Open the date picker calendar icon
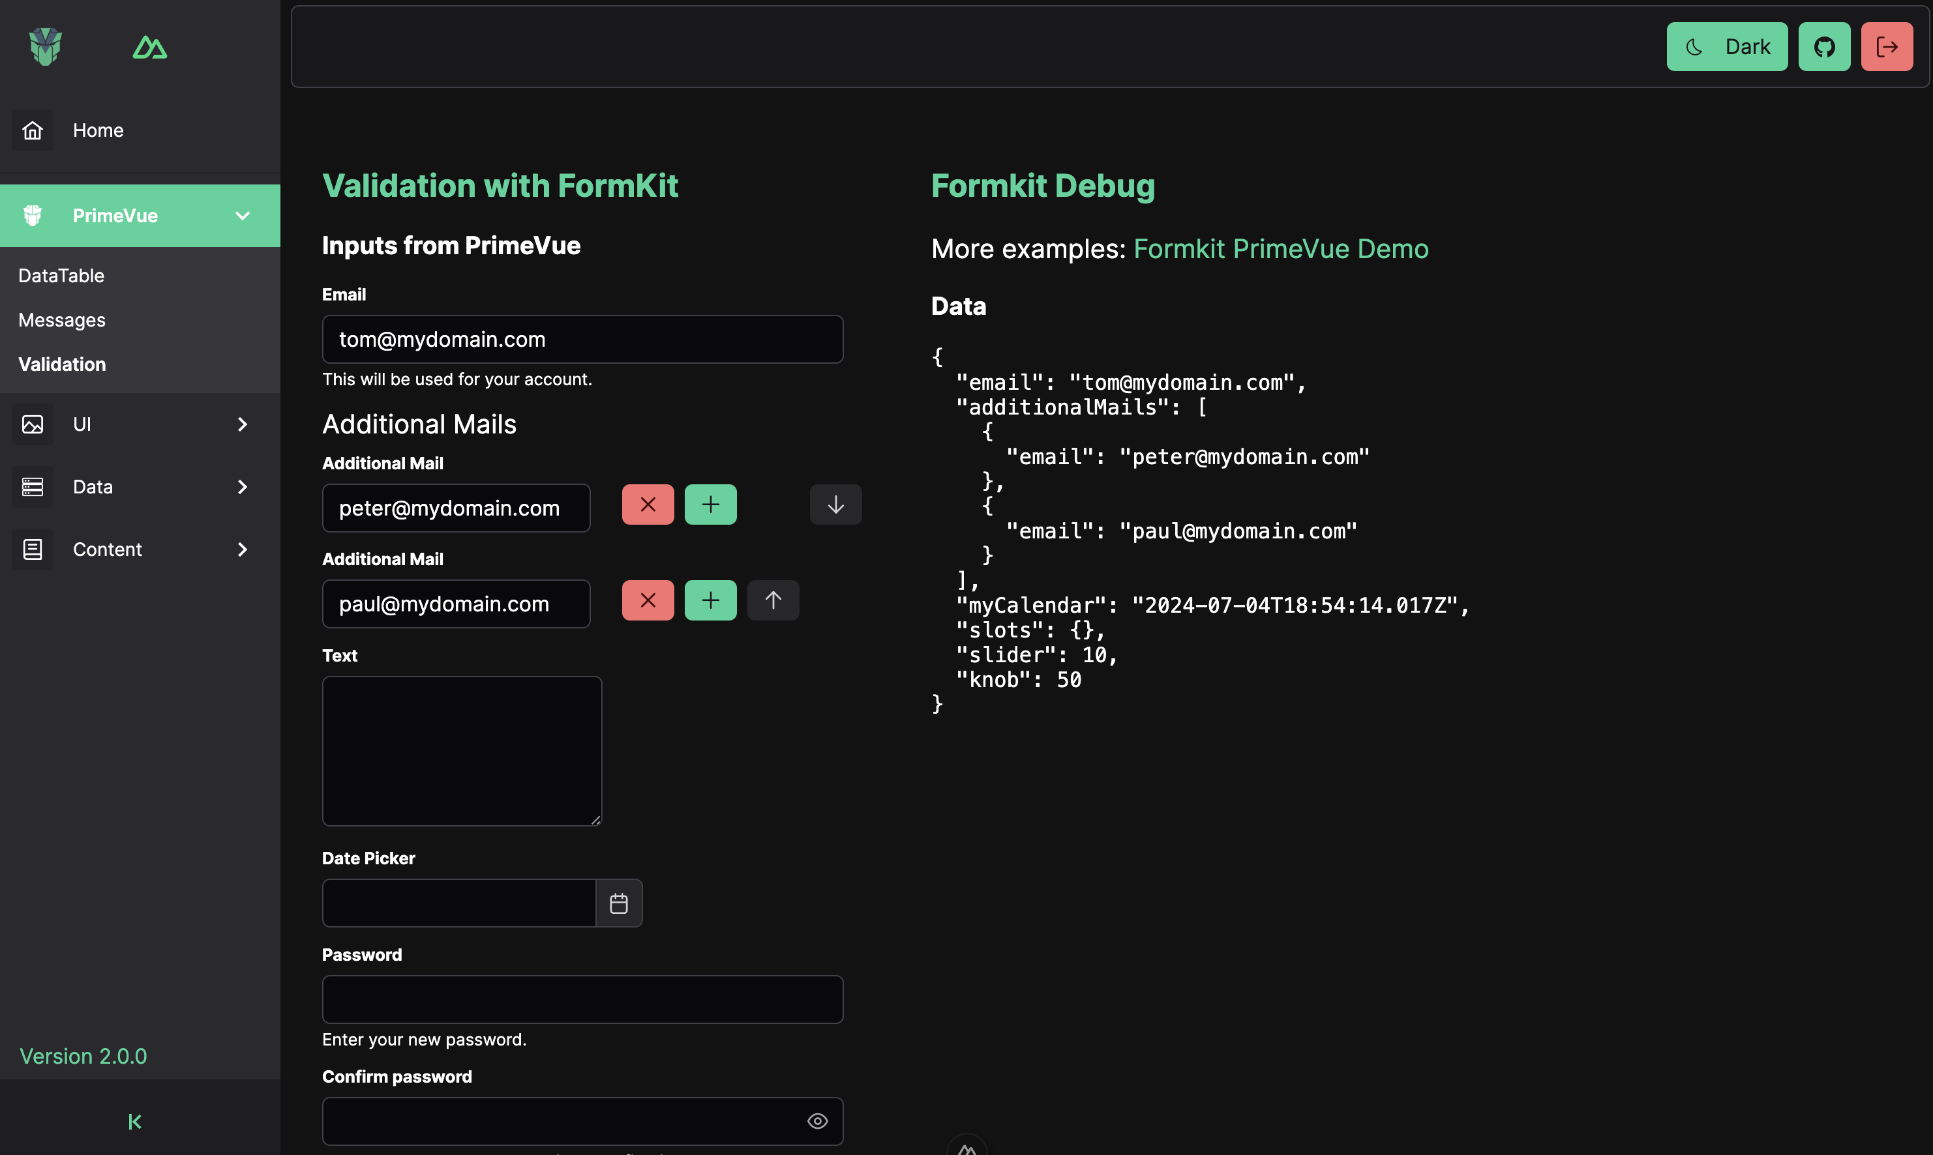The height and width of the screenshot is (1155, 1933). 619,903
